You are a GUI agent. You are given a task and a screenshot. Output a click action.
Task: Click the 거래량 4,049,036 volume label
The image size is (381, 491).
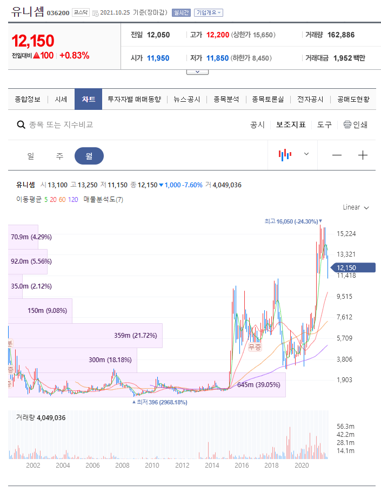41,417
